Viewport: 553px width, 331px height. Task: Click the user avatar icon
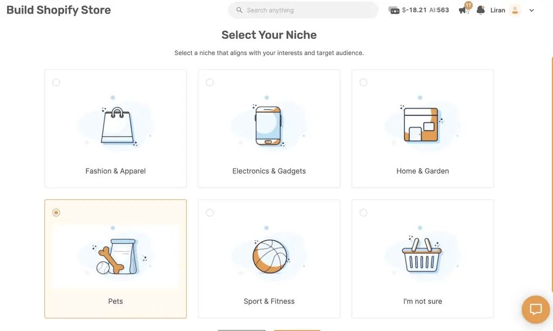pos(515,10)
